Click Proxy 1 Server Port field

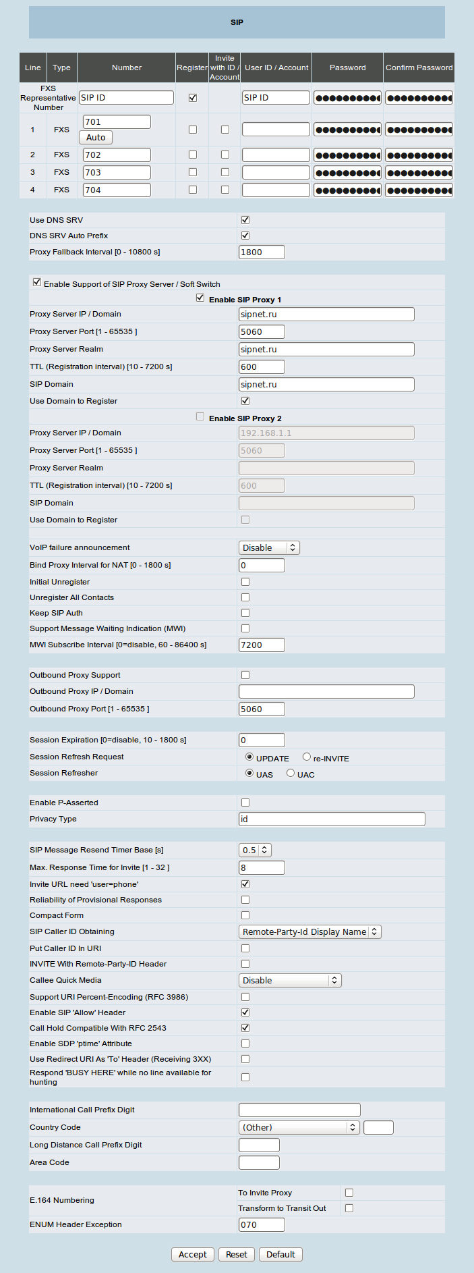tap(262, 332)
